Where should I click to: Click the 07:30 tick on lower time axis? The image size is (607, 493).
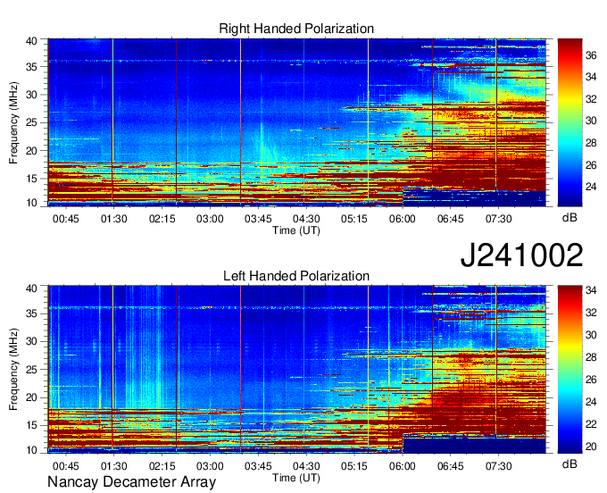pos(499,466)
